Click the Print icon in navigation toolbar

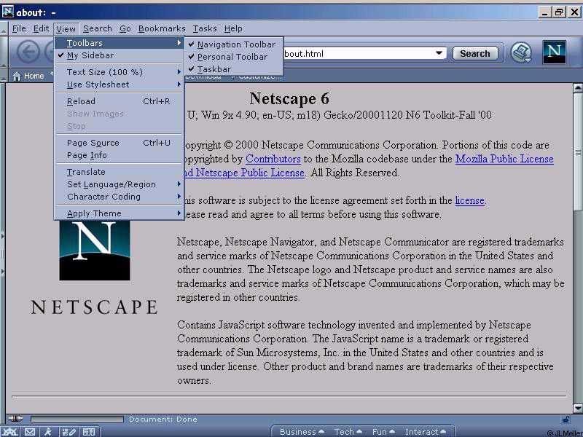[520, 52]
